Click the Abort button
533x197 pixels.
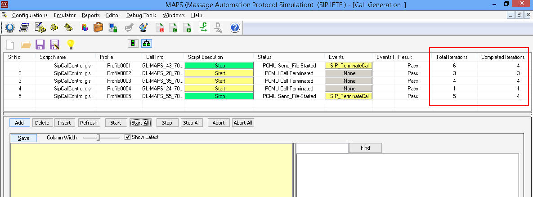point(219,123)
